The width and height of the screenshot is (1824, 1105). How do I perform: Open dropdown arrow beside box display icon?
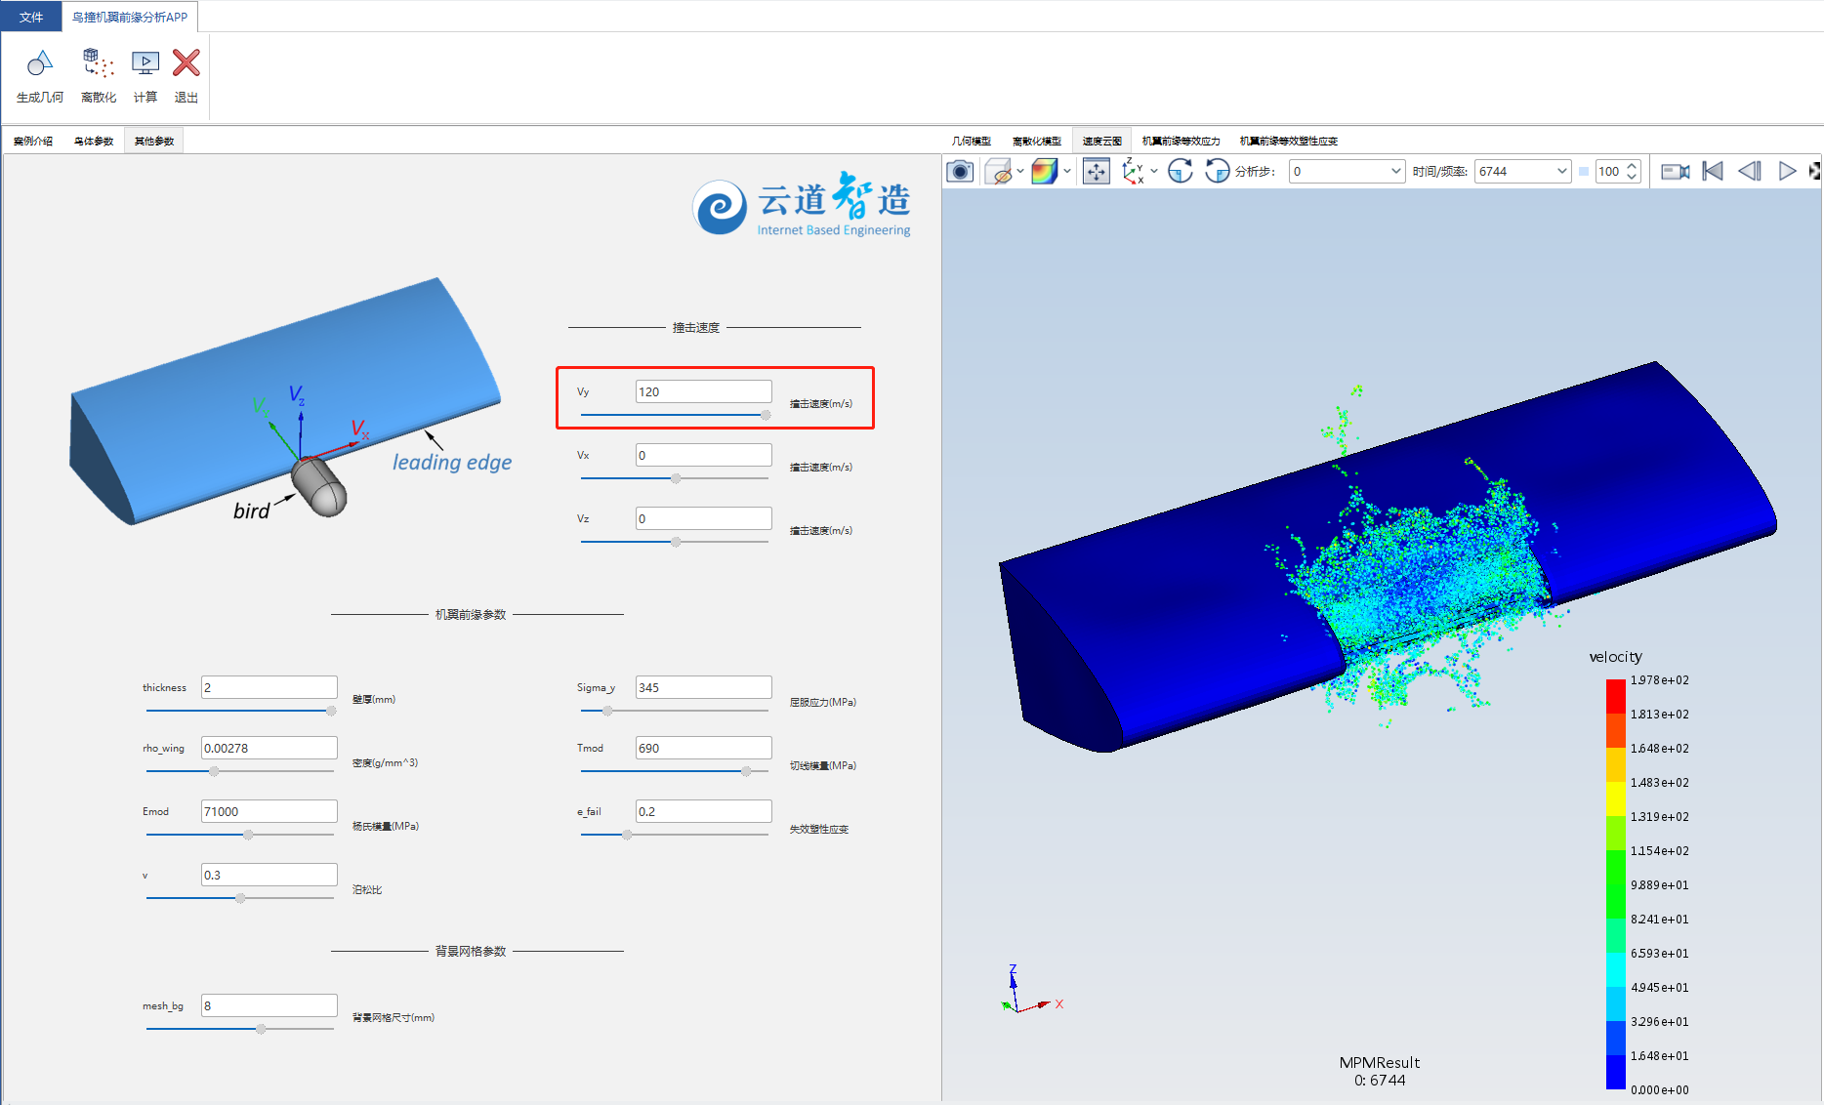click(x=1020, y=172)
